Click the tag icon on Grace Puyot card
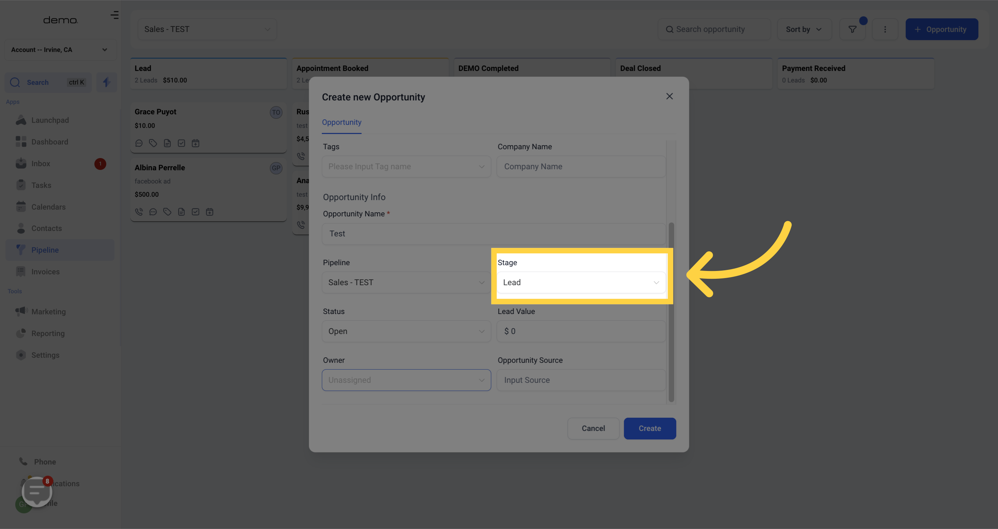 click(153, 143)
